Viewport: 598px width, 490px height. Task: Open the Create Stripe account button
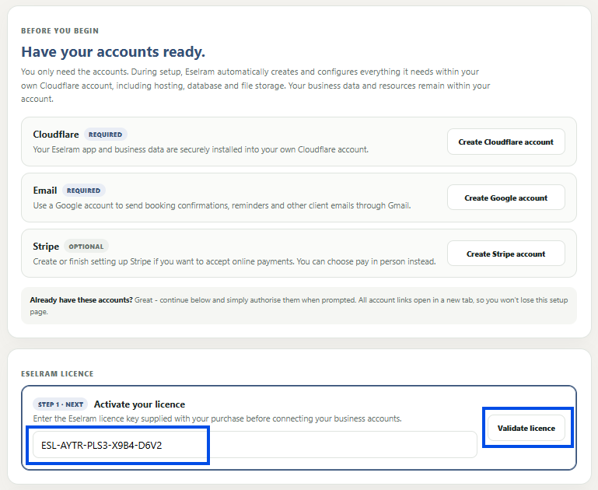pos(505,254)
